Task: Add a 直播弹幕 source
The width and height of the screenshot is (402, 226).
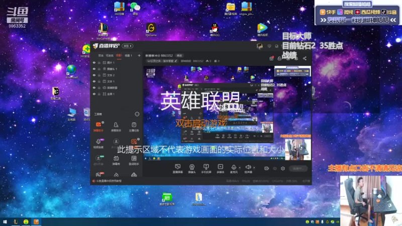Action: tap(178, 169)
